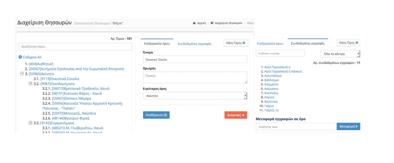Open linked record Απειλή
The width and height of the screenshot is (394, 163).
(x=269, y=97)
